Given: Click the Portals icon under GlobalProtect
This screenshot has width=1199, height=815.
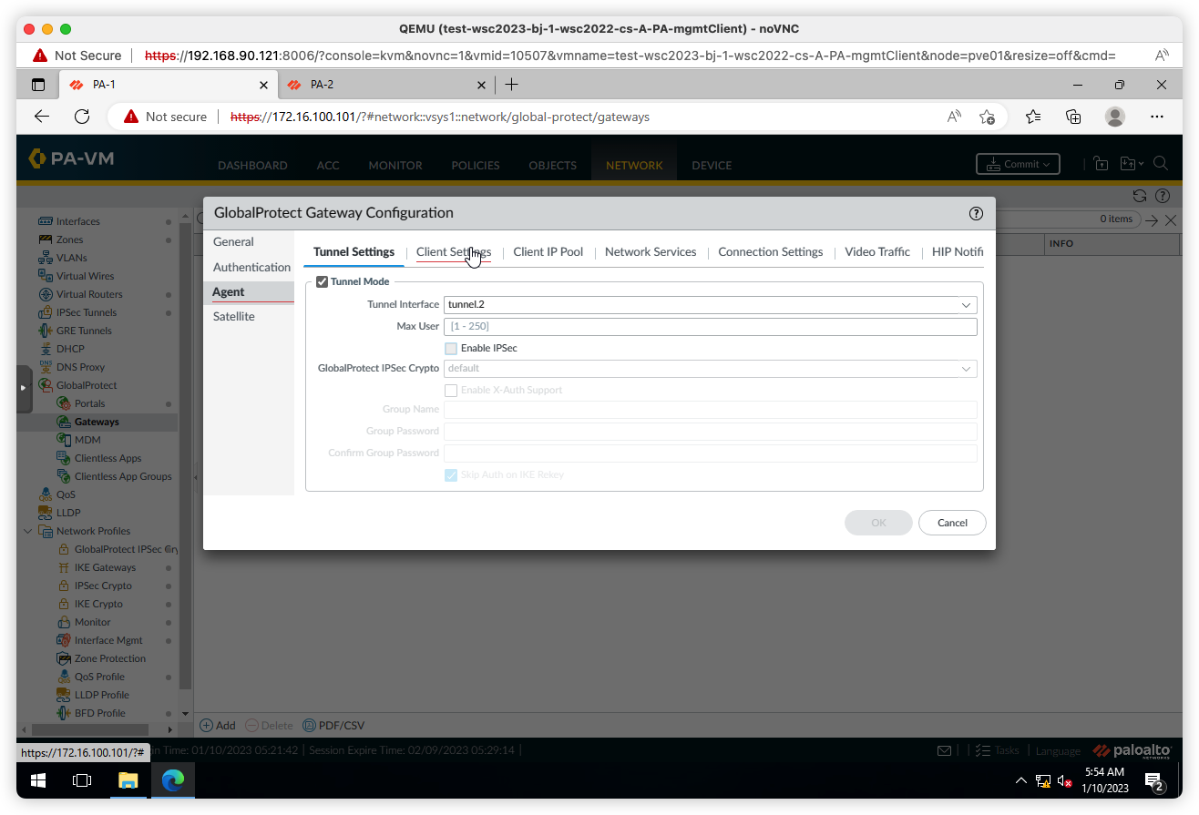Looking at the screenshot, I should (64, 403).
